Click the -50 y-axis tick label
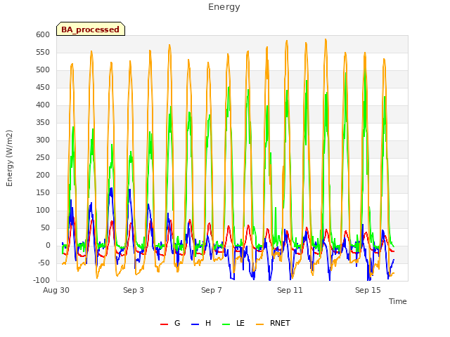The image size is (450, 337). pos(44,263)
